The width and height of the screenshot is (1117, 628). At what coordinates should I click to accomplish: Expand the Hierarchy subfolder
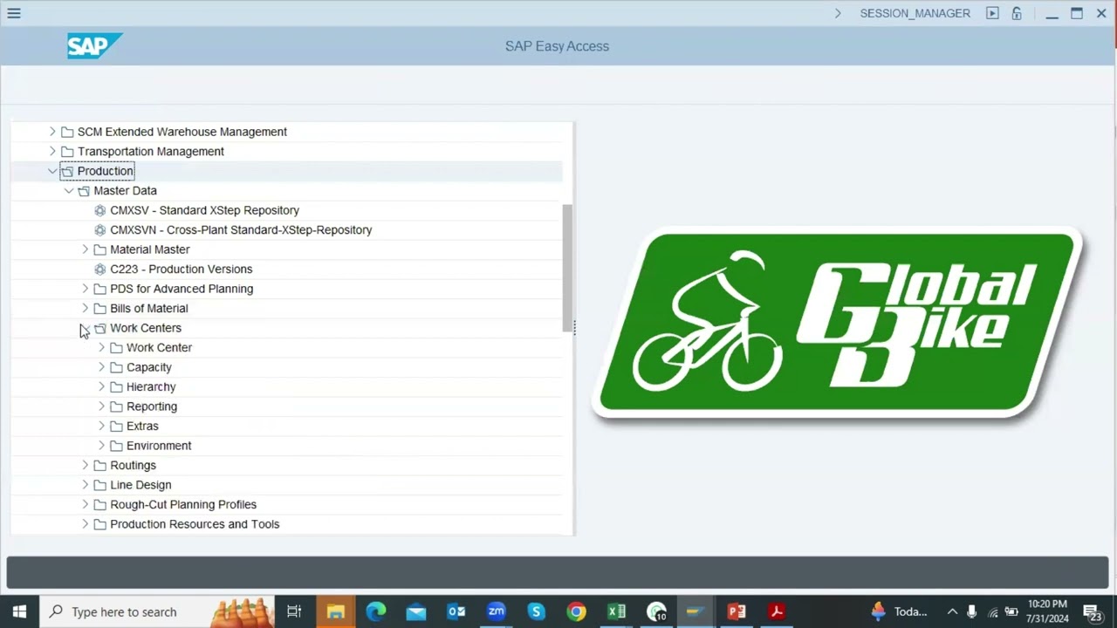coord(101,386)
